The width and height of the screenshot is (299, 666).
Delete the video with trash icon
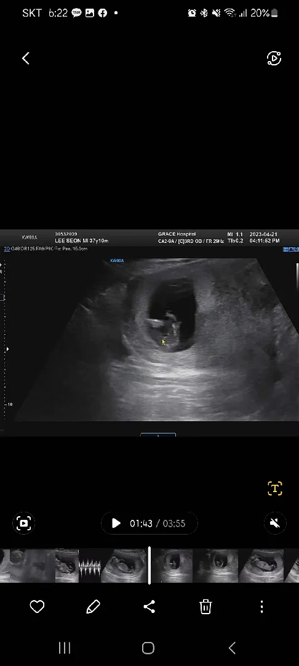(x=205, y=607)
